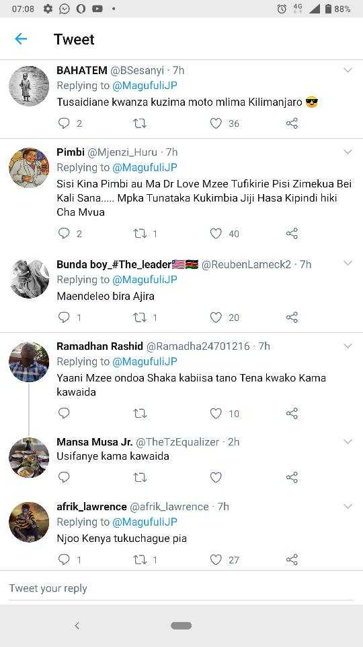The height and width of the screenshot is (647, 363).
Task: Like Pimbi's tweet with 40 likes
Action: point(216,234)
